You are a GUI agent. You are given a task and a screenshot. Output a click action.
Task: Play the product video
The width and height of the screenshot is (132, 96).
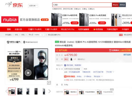(x=28, y=73)
